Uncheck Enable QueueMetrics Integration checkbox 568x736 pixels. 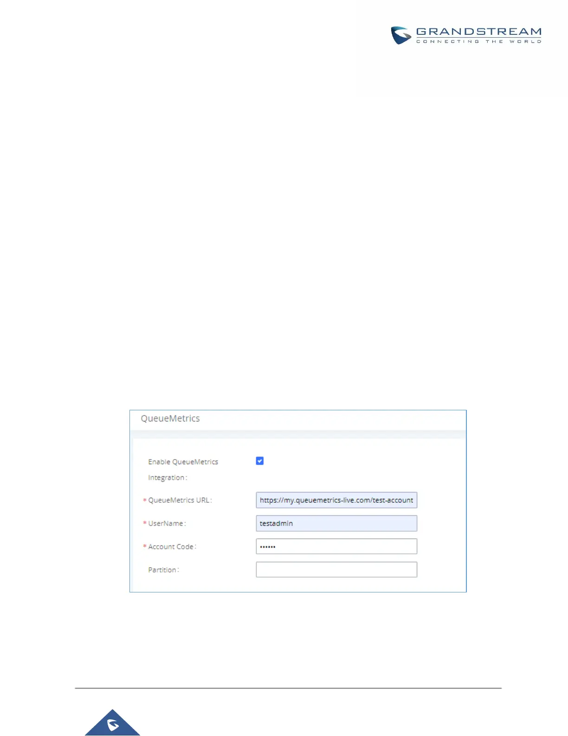point(260,461)
